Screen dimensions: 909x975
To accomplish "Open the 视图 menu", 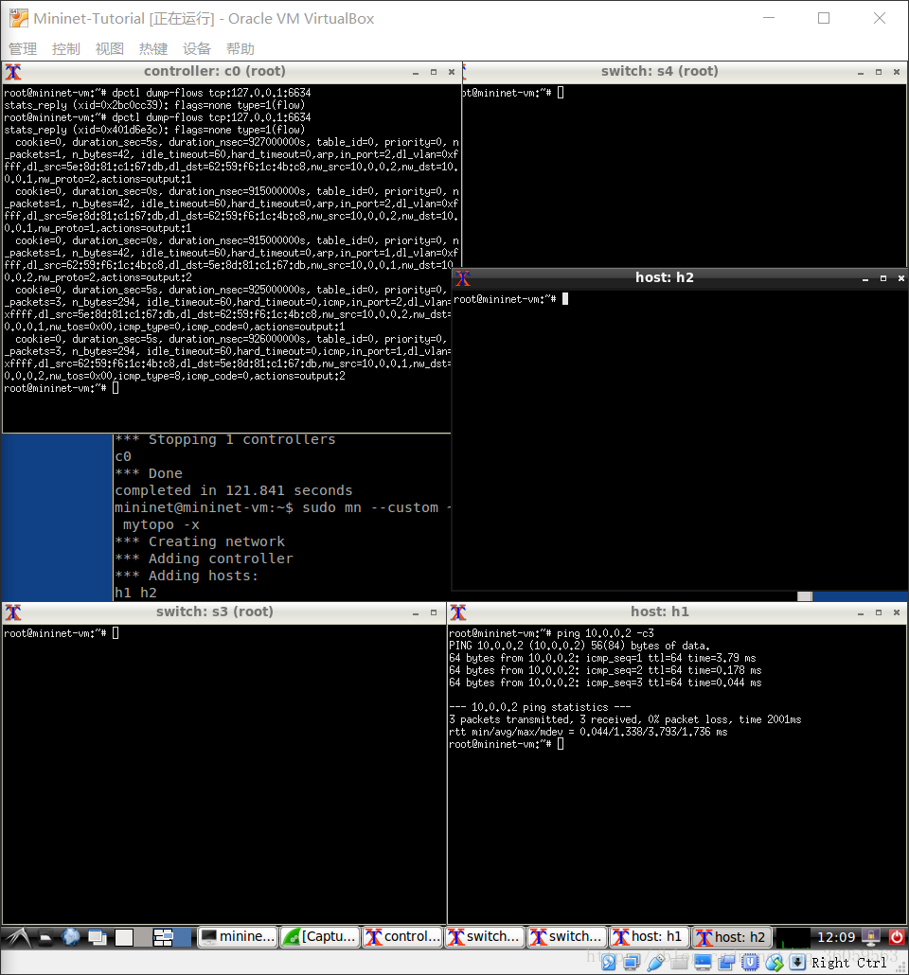I will tap(110, 48).
